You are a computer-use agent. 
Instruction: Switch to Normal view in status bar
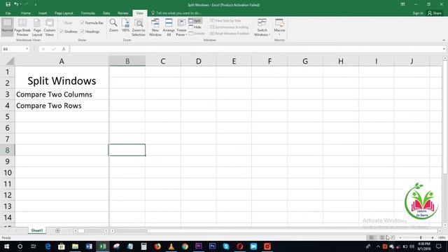pyautogui.click(x=371, y=238)
